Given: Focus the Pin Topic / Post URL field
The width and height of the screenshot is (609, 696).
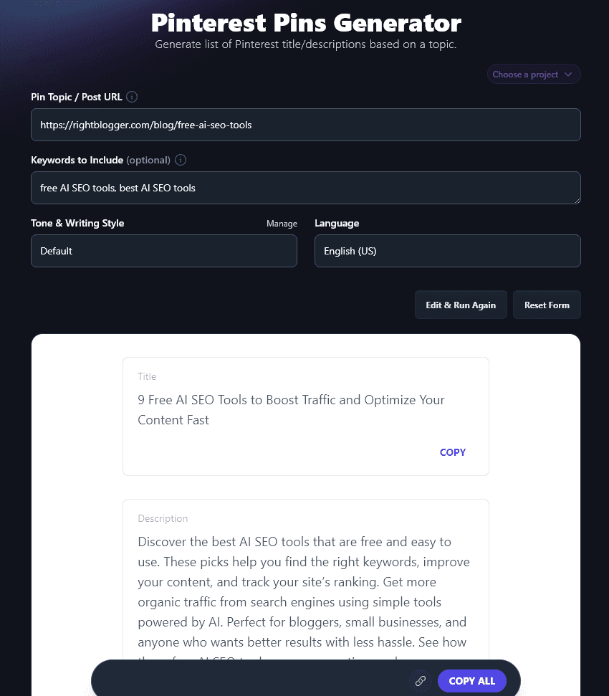Looking at the screenshot, I should (305, 125).
